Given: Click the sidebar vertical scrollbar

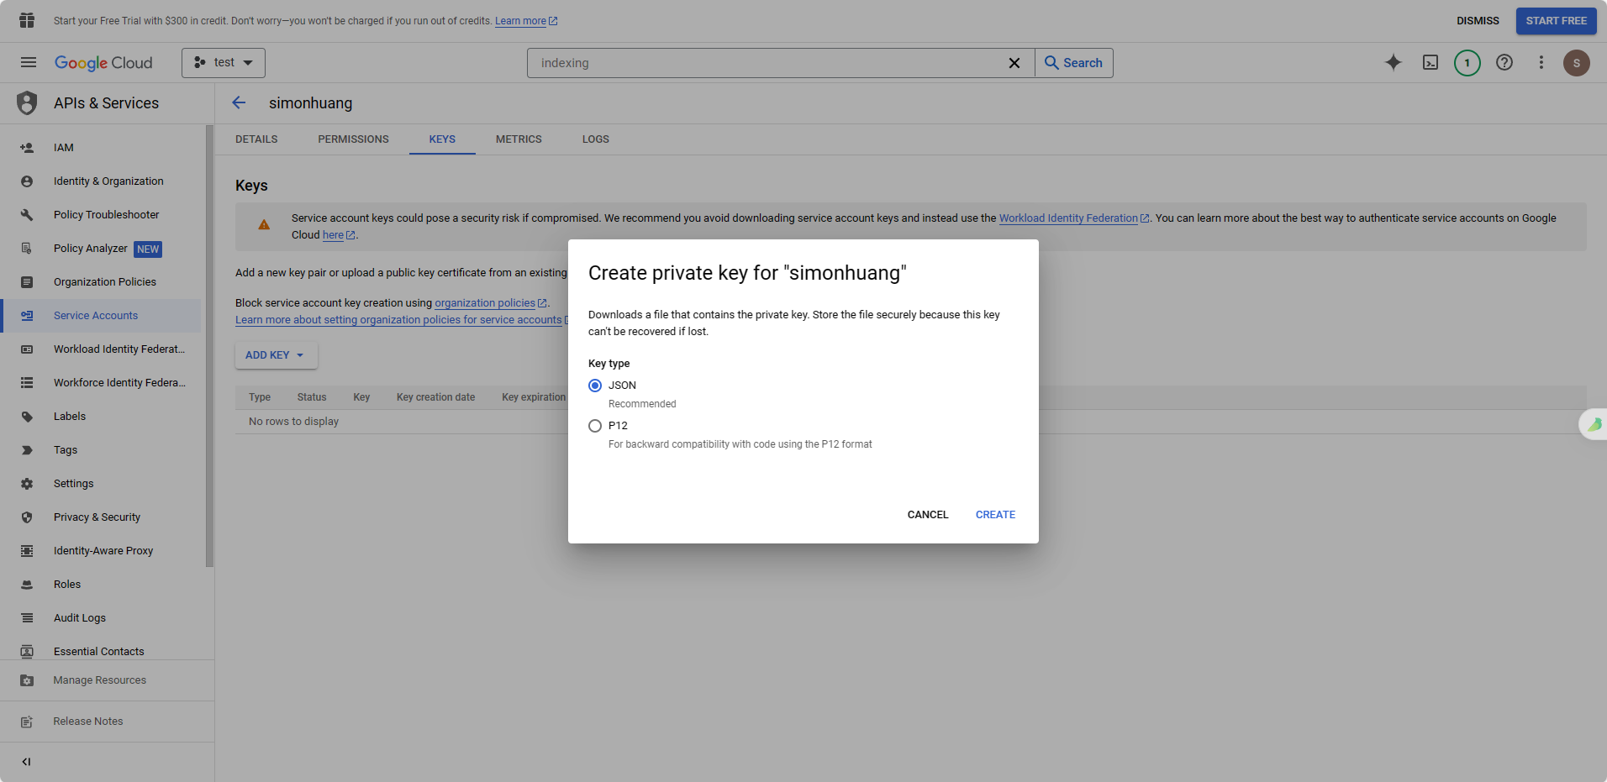Looking at the screenshot, I should pos(209,346).
